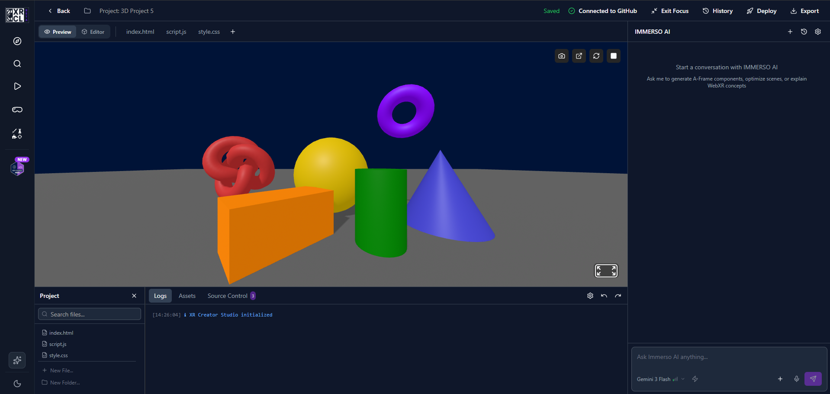
Task: Open the script.js file tab
Action: click(176, 32)
